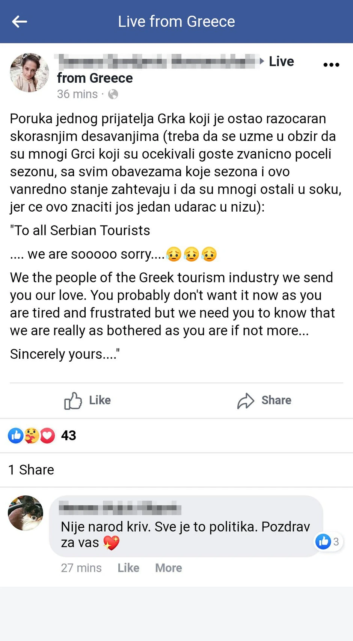353x641 pixels.
Task: View the 43 reactions list
Action: 68,436
